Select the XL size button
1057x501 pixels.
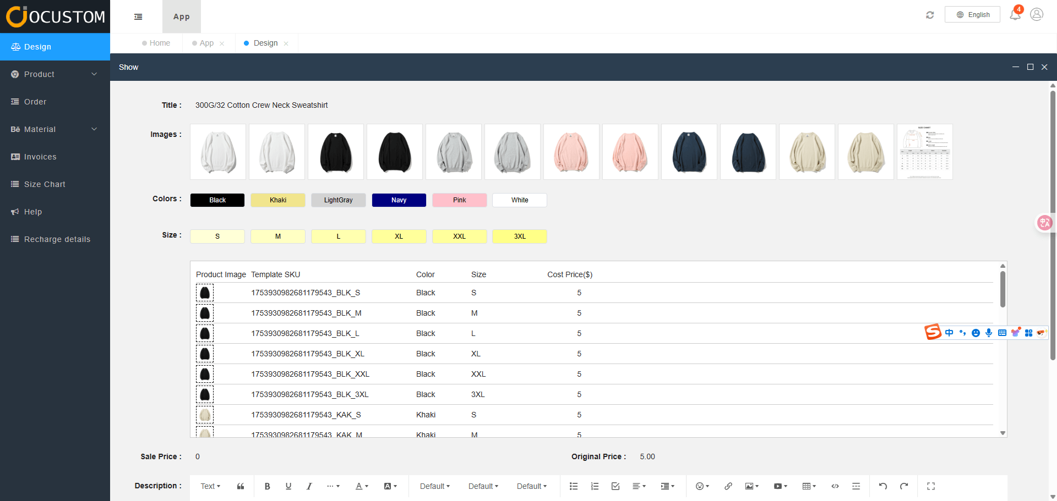(399, 236)
